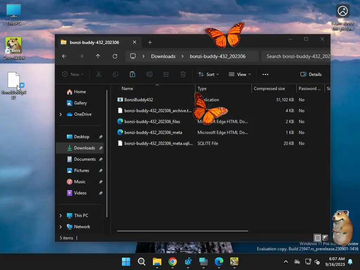Open Downloads in the navigation pane
Screen dimensions: 360x270
point(80,148)
